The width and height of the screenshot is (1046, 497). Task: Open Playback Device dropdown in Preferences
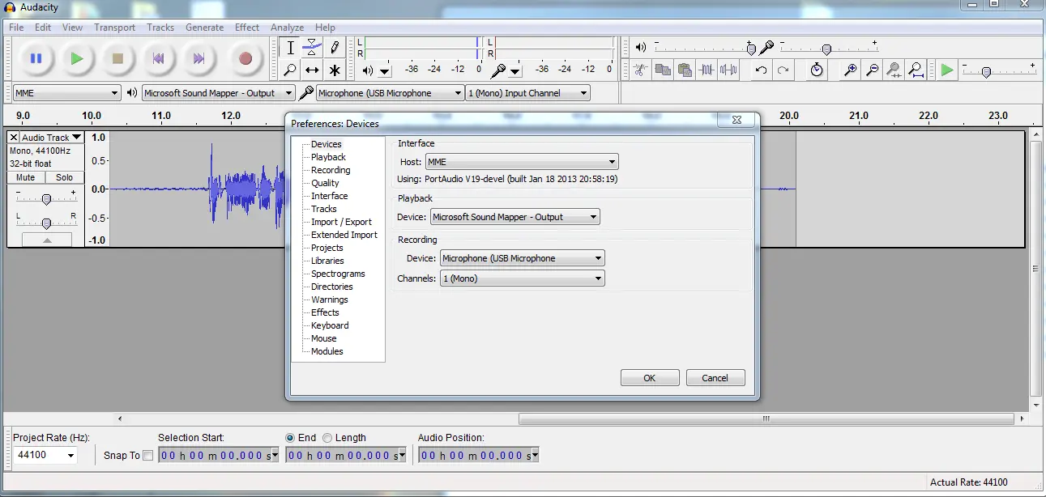click(x=514, y=217)
